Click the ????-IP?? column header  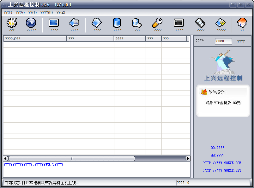(35, 39)
